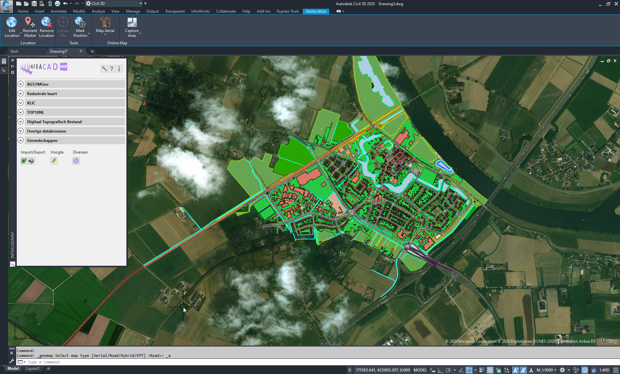Collapse the Gereedschappen section
The image size is (620, 374).
tap(21, 140)
